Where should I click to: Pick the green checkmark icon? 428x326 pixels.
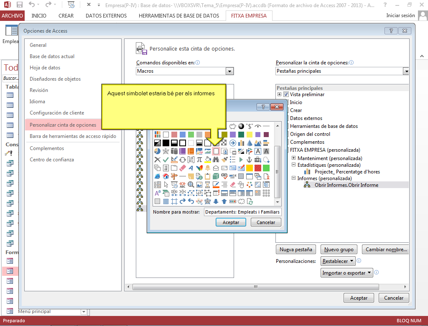[x=166, y=160]
